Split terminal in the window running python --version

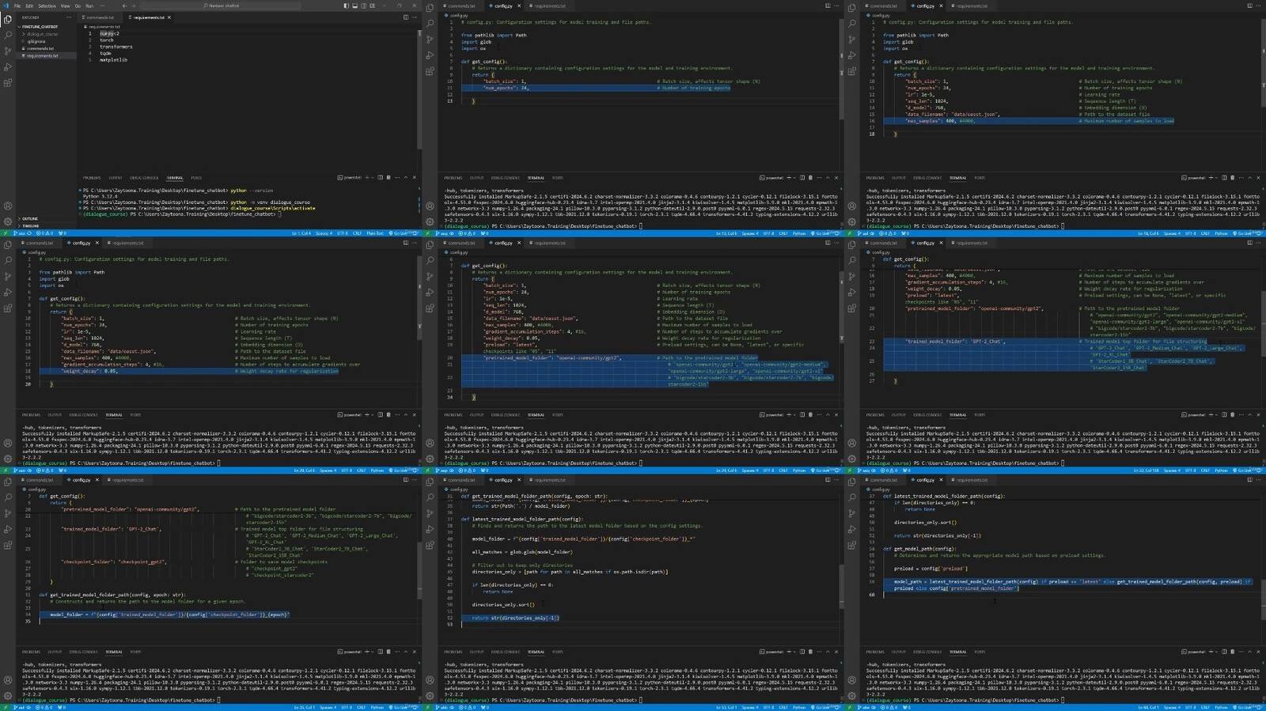point(380,178)
